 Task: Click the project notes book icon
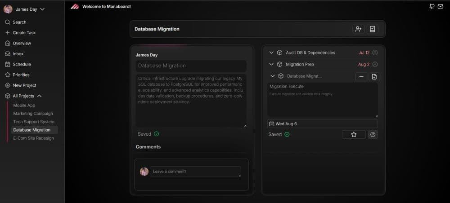tap(372, 29)
